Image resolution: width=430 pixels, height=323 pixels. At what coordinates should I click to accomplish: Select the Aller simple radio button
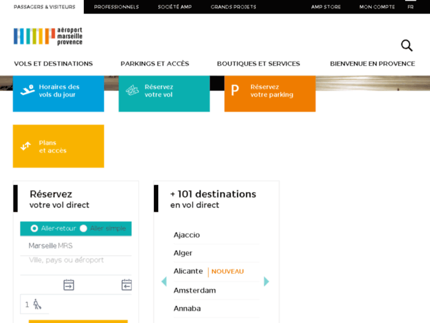click(84, 228)
